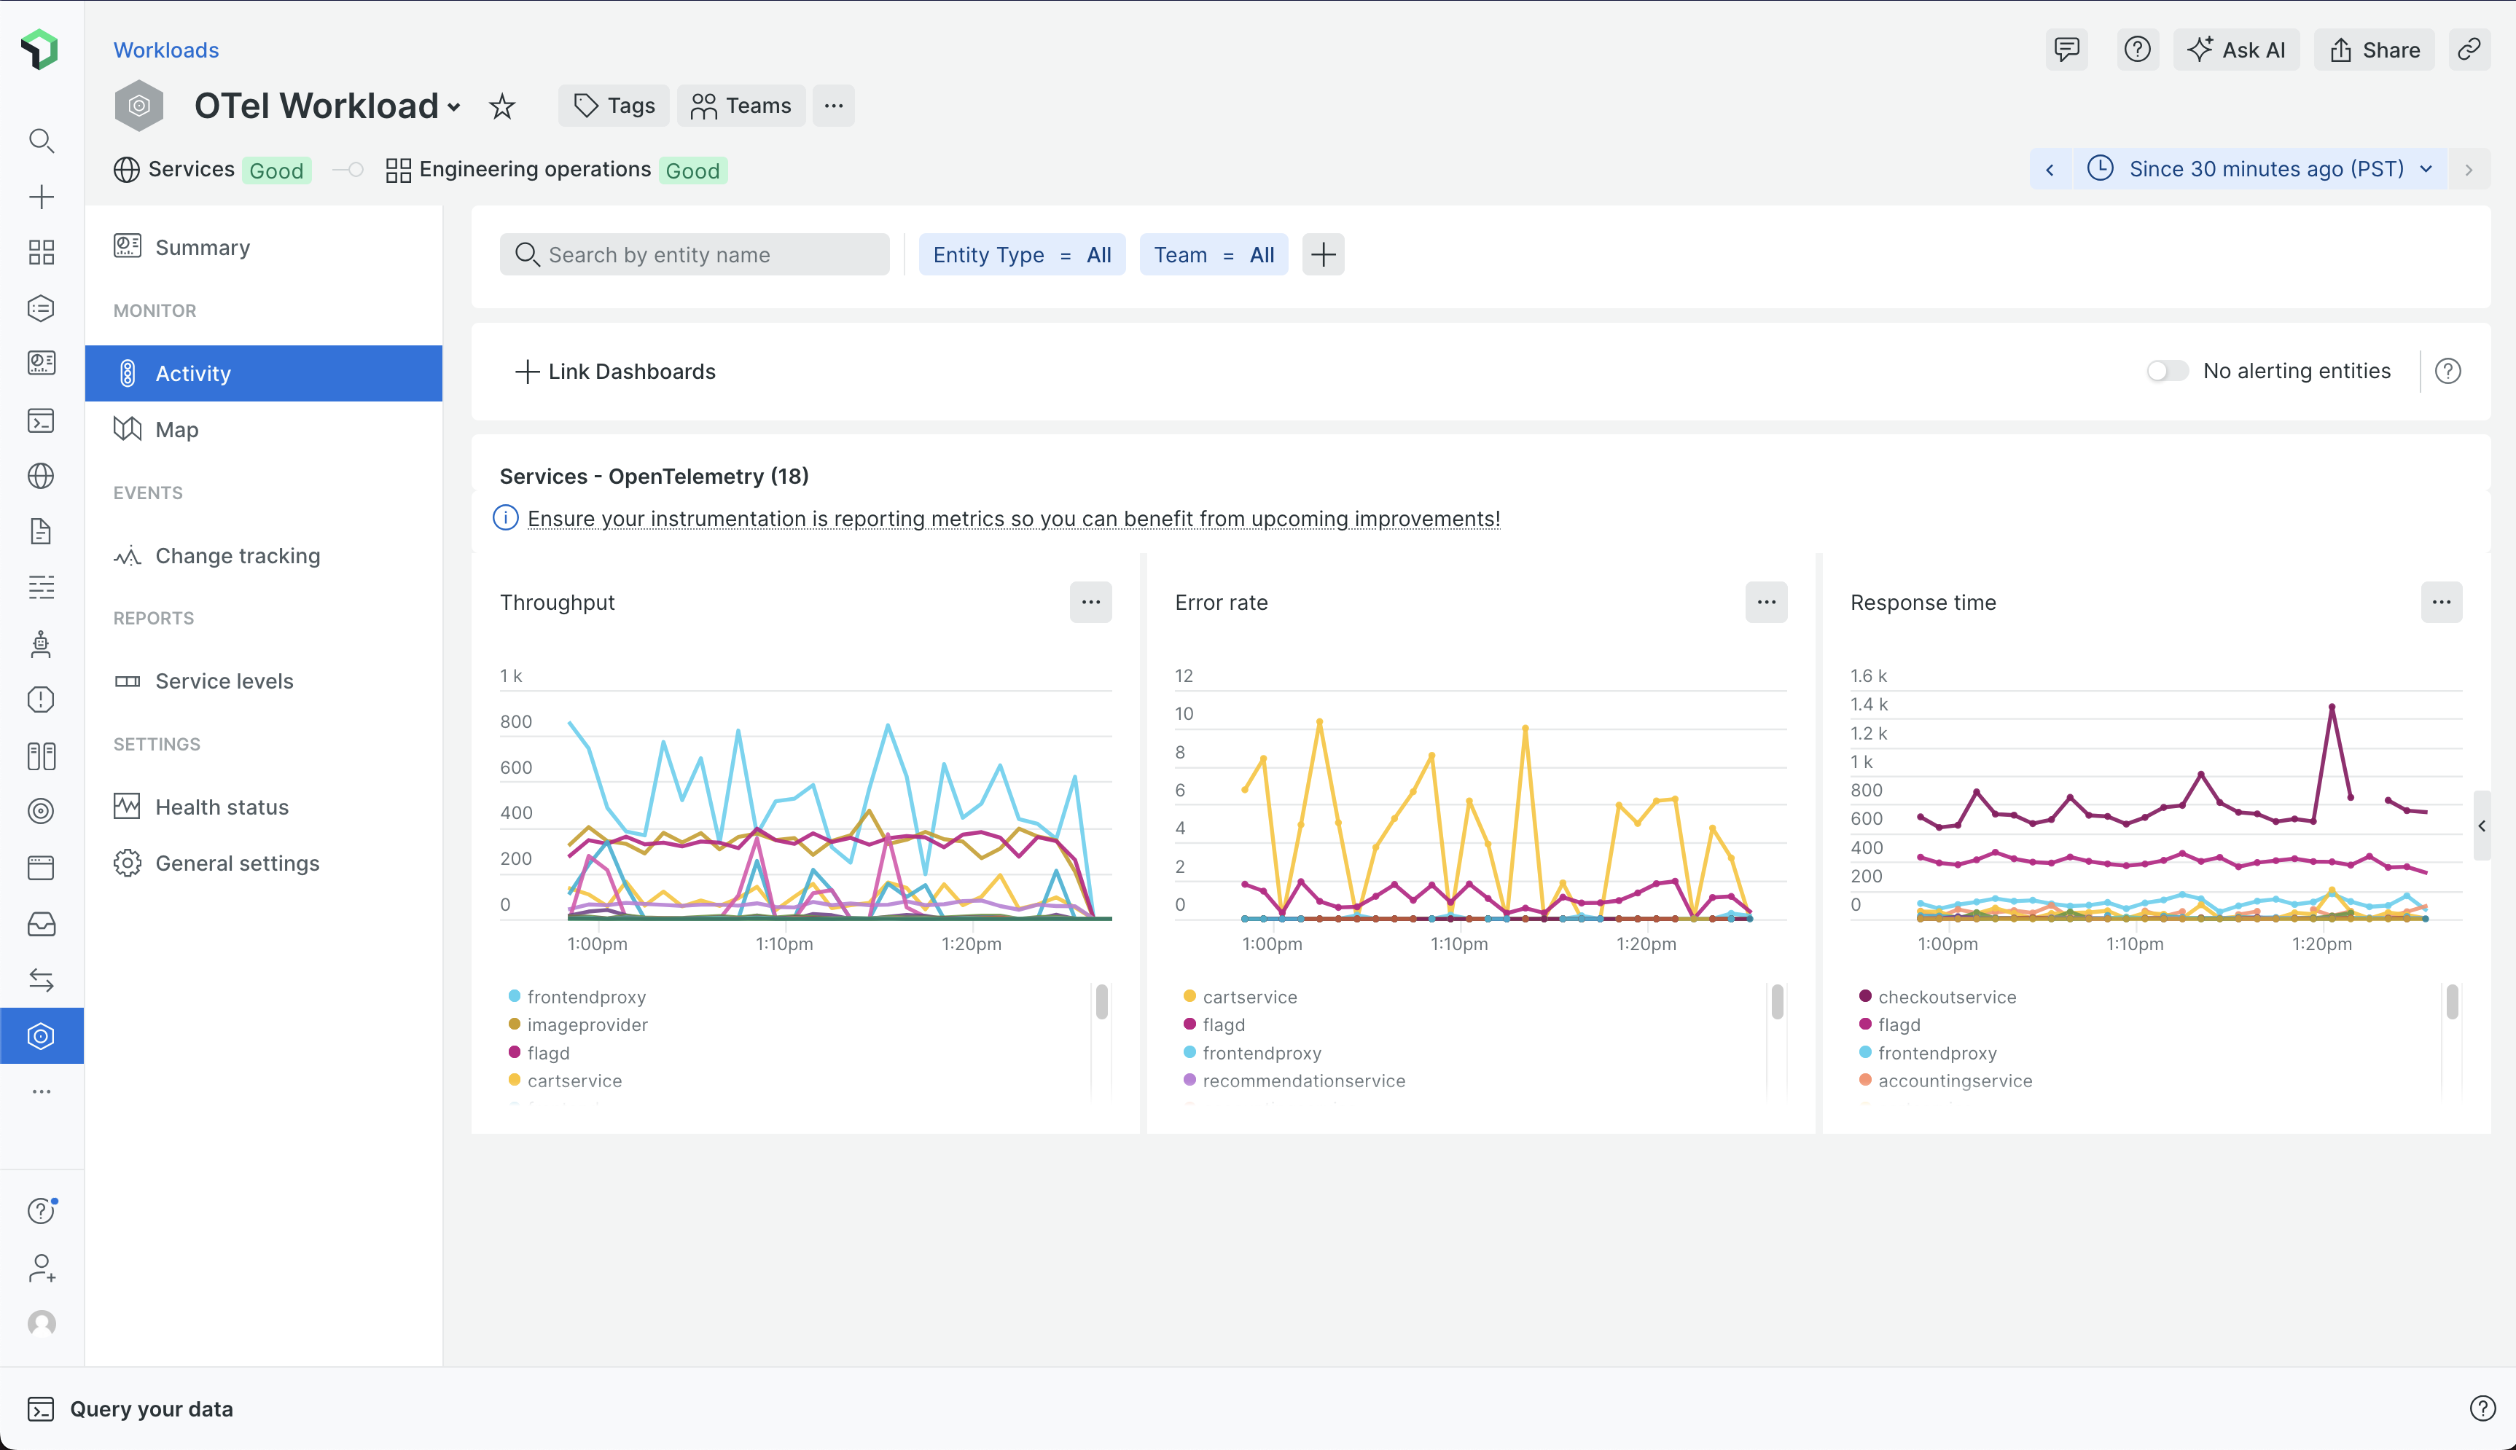
Task: Click the workload hexagon logo icon
Action: [x=140, y=107]
